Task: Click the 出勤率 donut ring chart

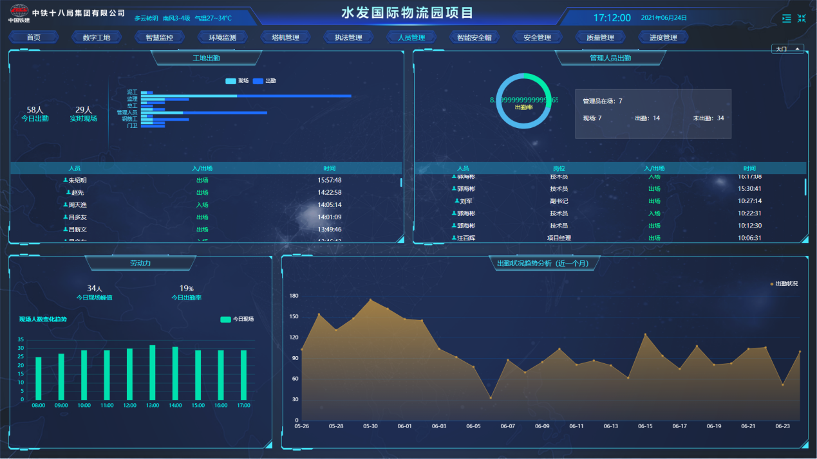Action: coord(524,101)
